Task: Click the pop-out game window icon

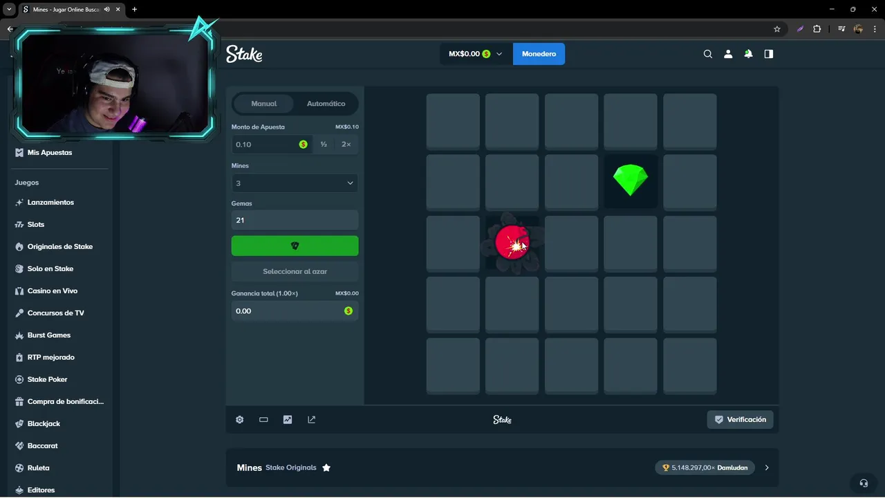Action: pos(311,420)
